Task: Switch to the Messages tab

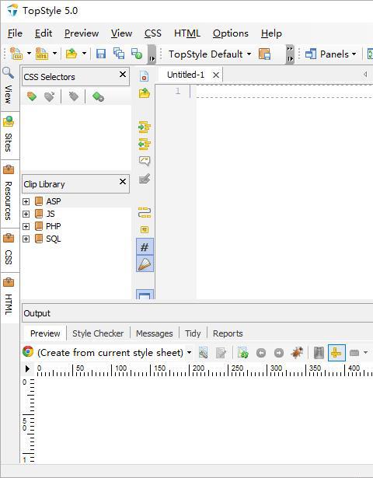Action: 154,333
